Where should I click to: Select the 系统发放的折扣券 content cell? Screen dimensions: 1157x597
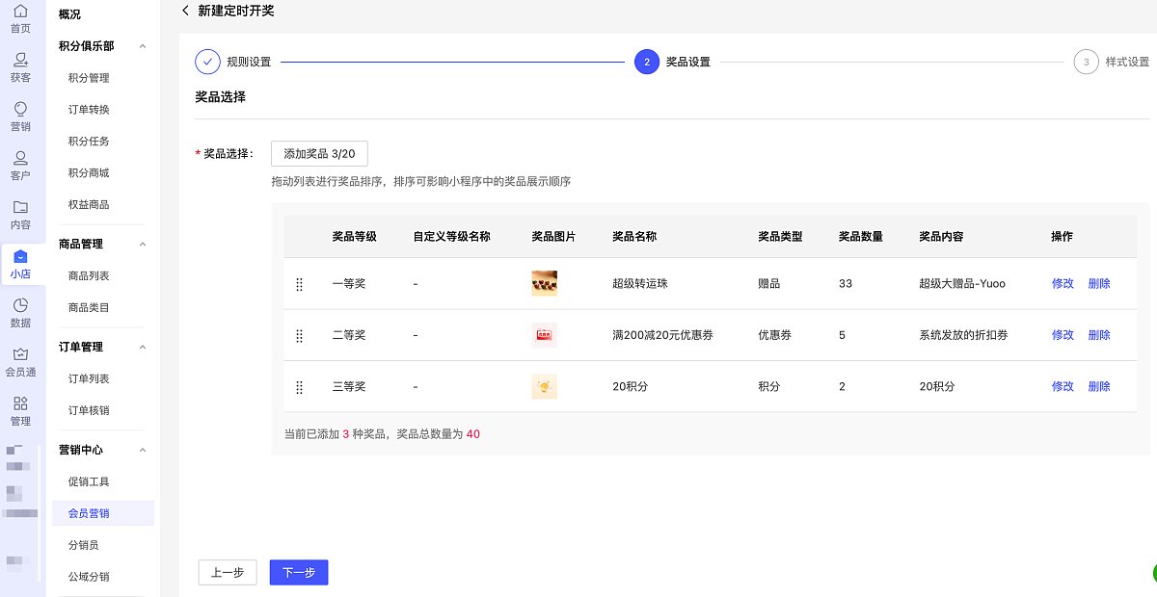click(963, 335)
